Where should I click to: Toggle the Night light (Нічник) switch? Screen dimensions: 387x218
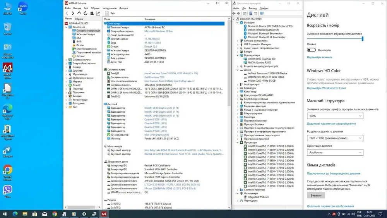(x=312, y=50)
